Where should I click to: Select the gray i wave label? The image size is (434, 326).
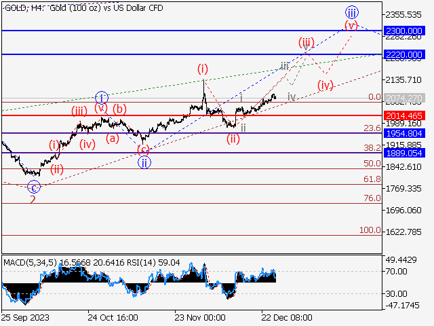coord(241,98)
